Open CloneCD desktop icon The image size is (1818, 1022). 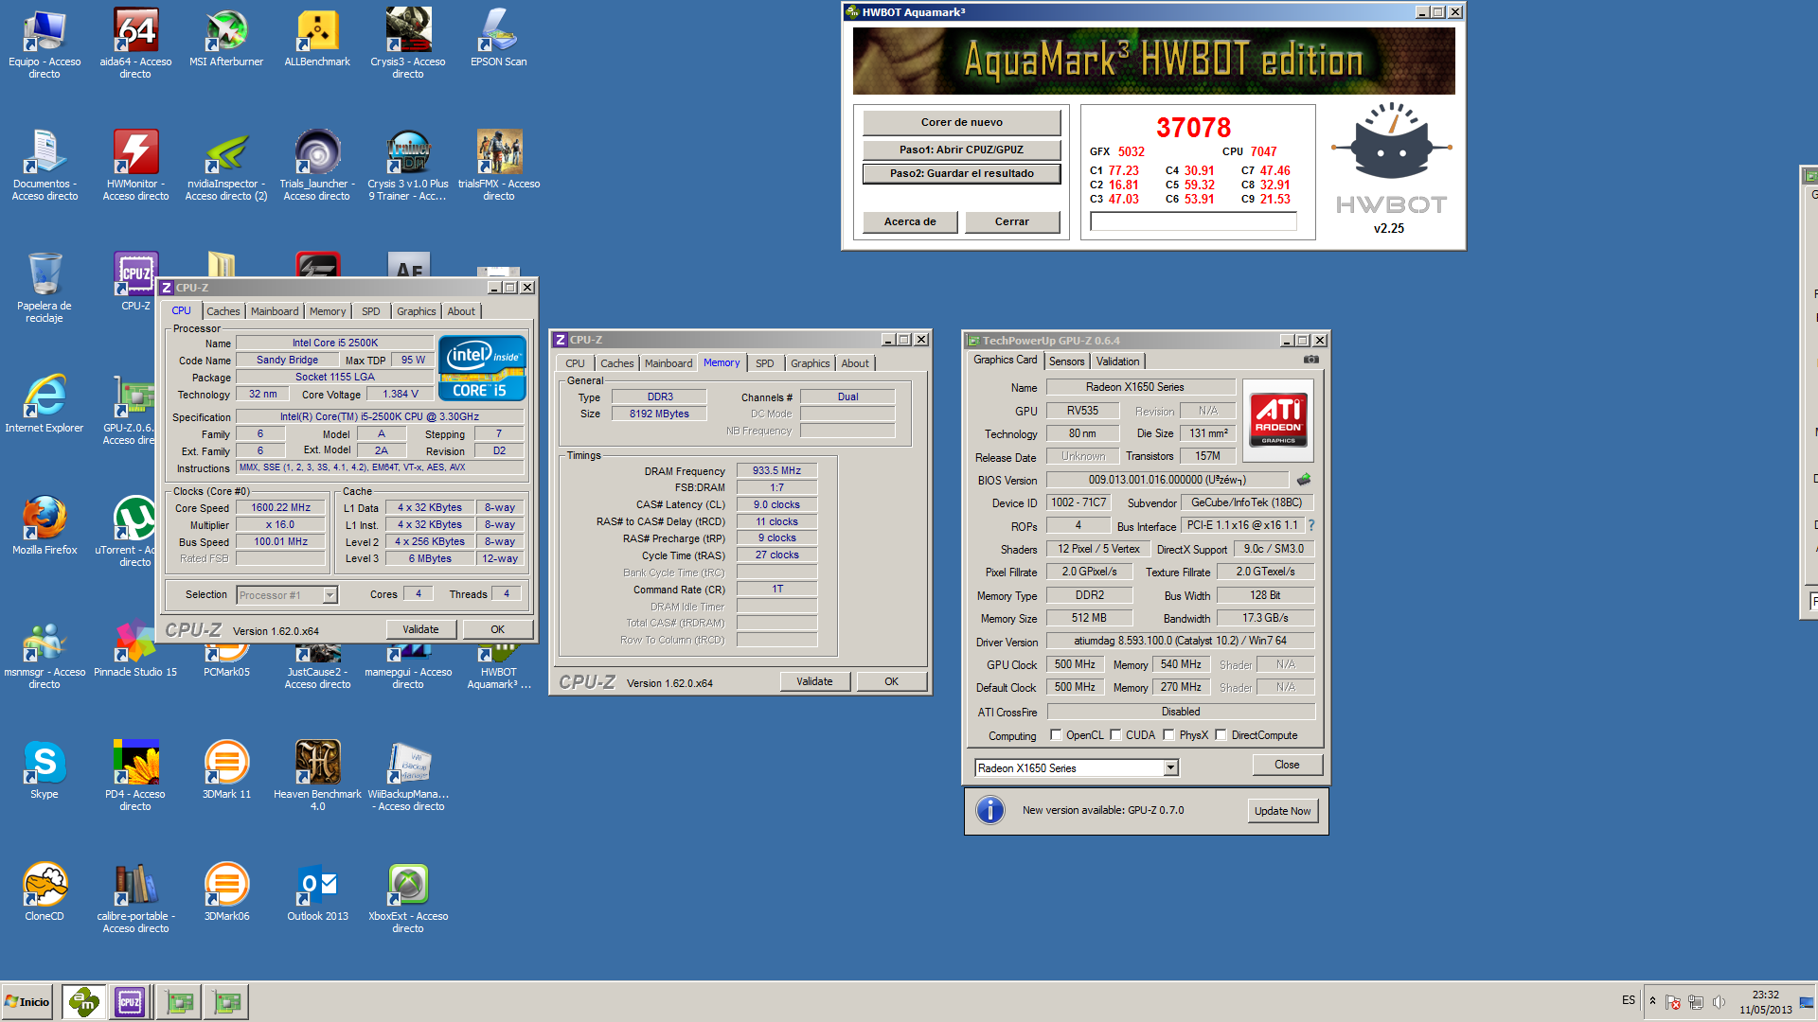point(45,892)
